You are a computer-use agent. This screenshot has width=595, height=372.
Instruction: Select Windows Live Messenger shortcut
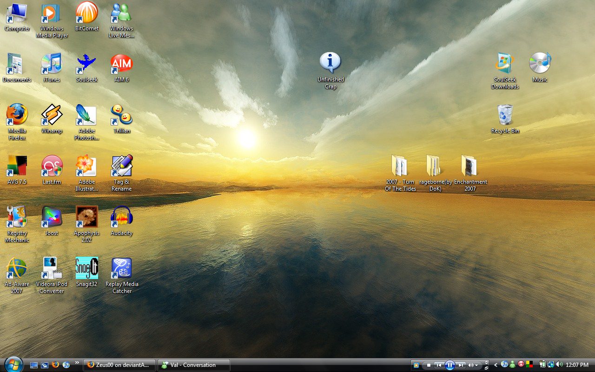[x=121, y=20]
